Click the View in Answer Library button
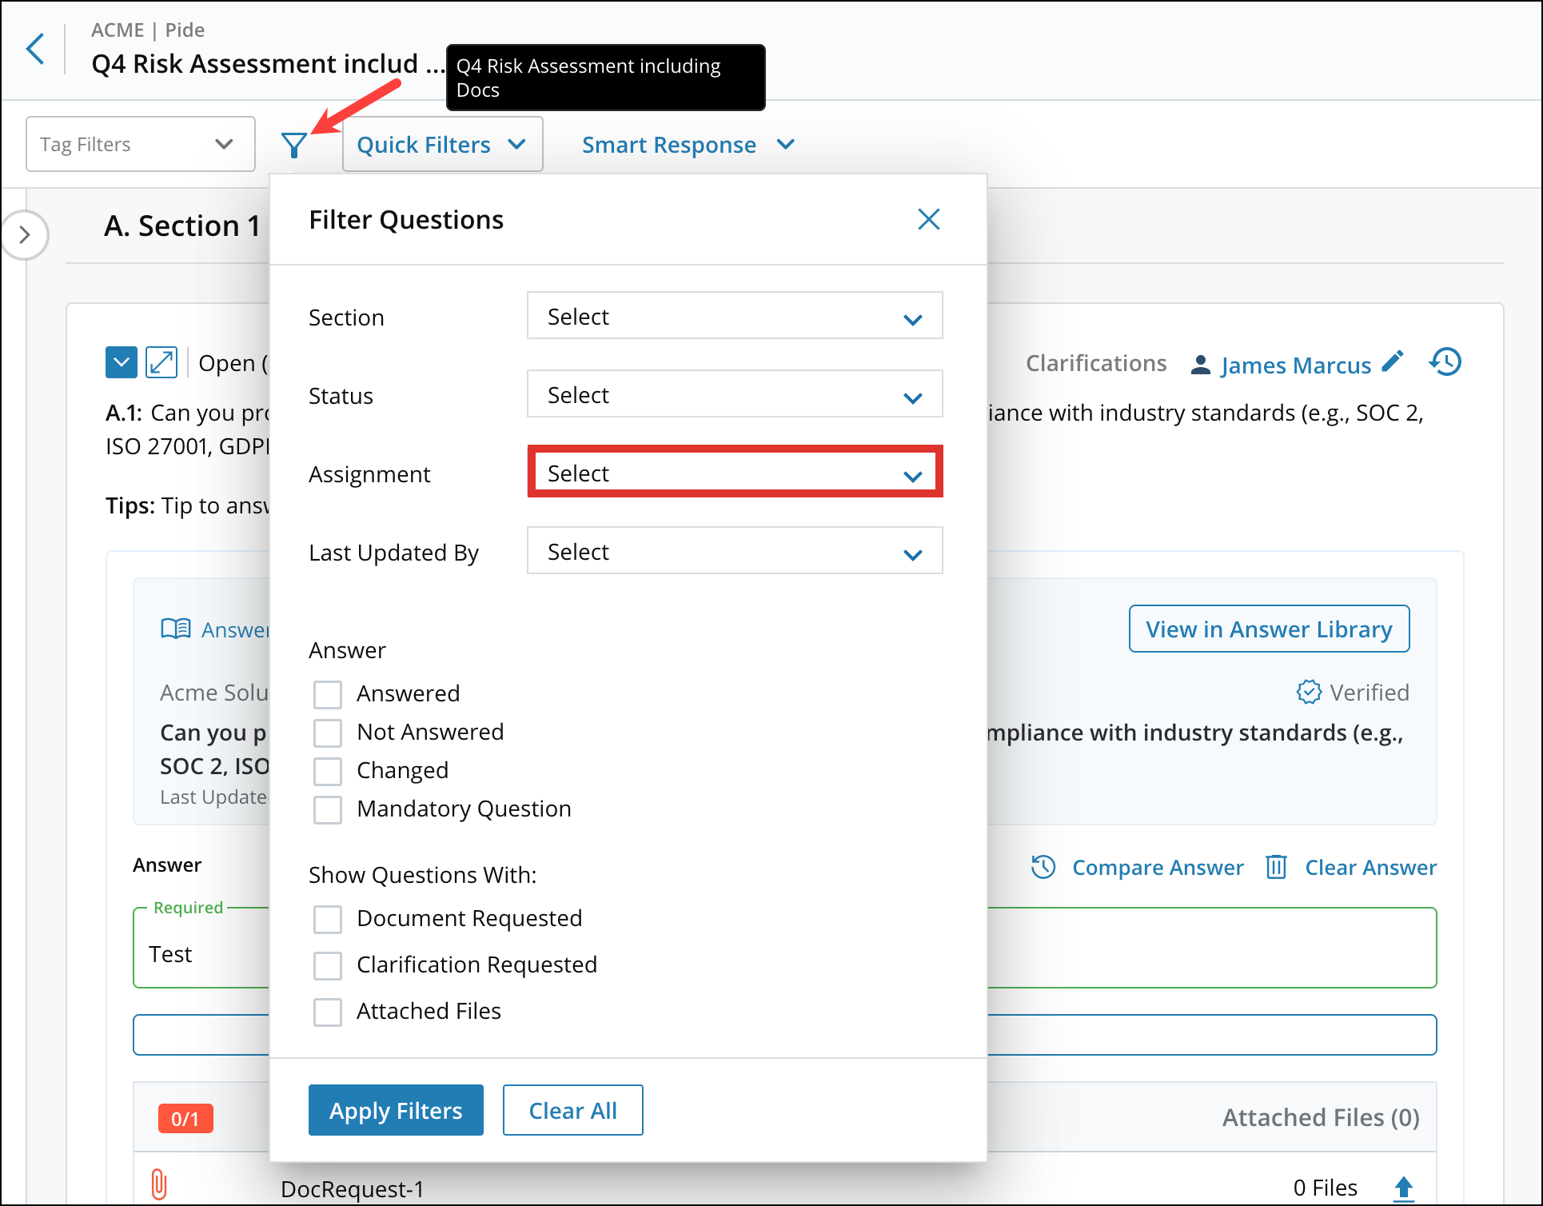1543x1206 pixels. point(1268,629)
